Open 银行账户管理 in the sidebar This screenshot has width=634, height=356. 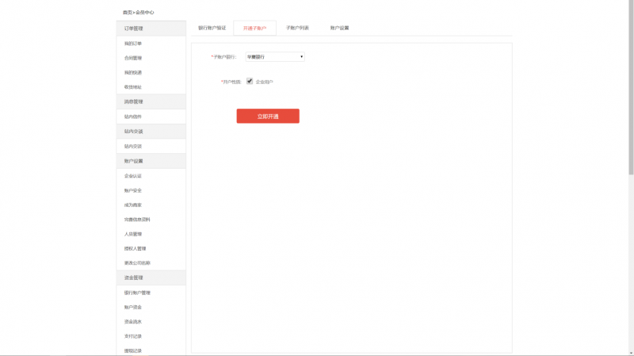[137, 293]
